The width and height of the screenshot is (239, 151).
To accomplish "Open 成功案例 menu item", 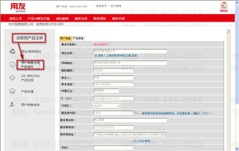I will [x=62, y=18].
